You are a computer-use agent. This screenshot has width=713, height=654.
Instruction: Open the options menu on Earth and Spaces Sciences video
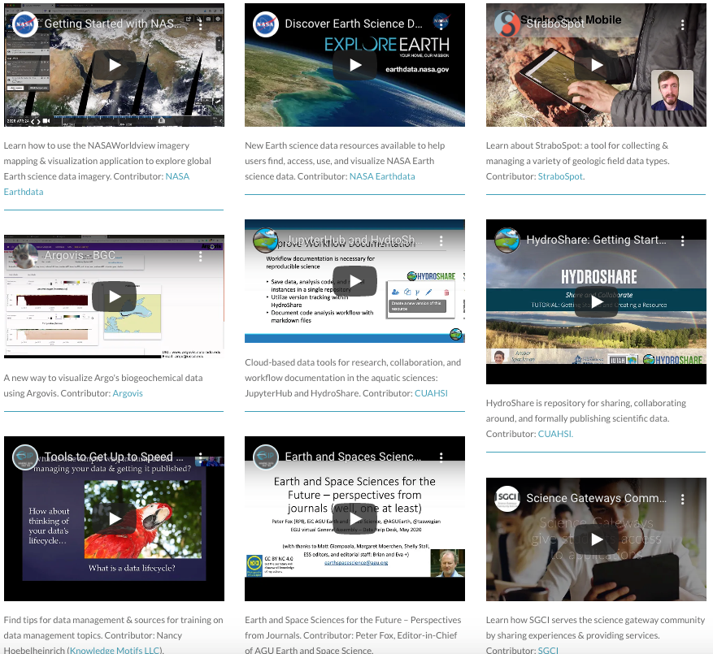[443, 457]
